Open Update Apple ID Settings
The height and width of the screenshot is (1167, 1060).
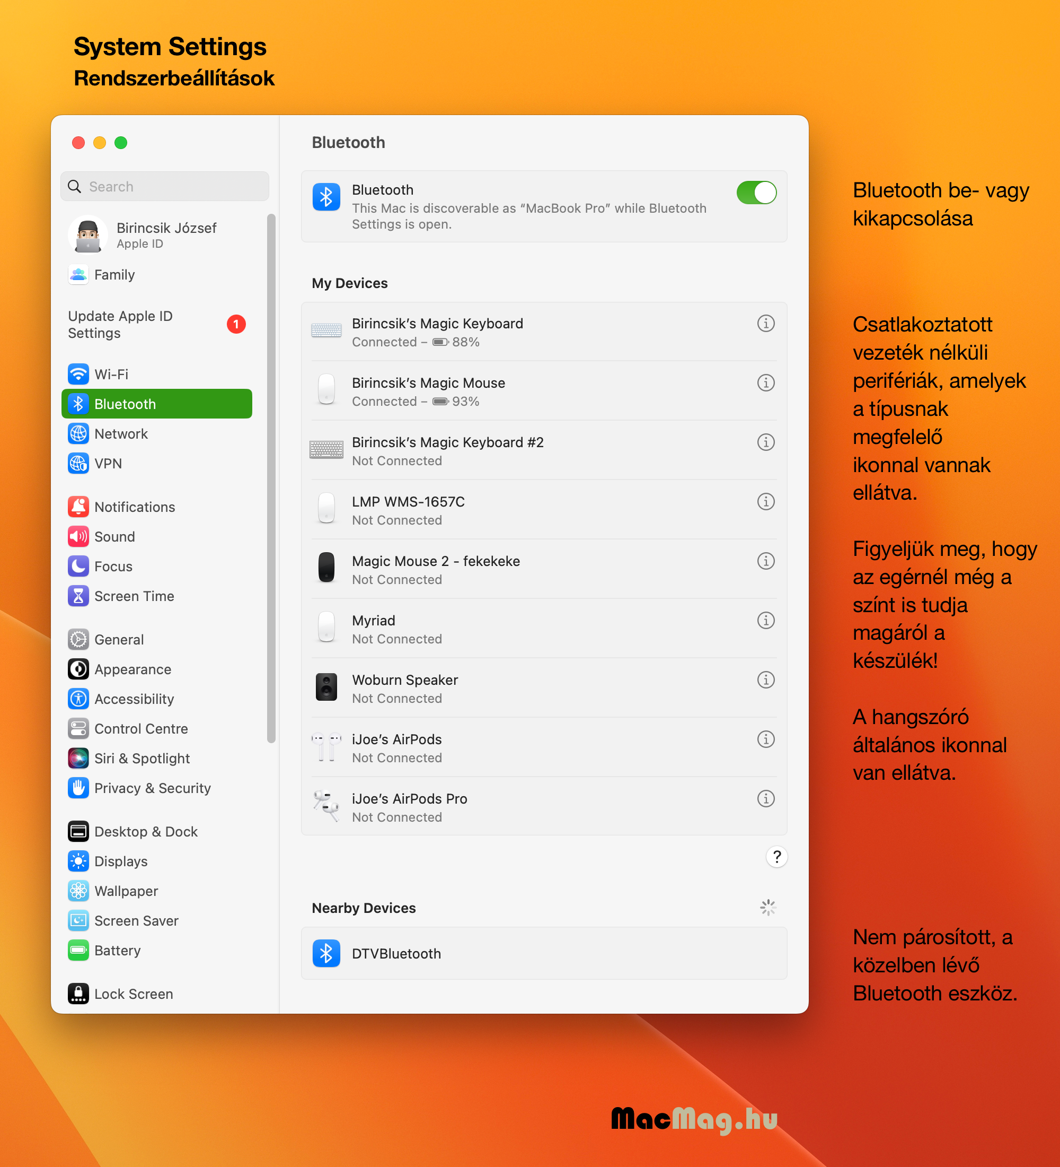[x=156, y=324]
